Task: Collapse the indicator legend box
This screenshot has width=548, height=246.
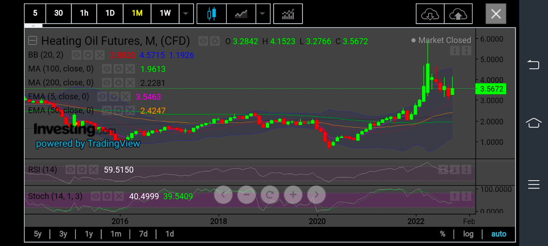Action: click(33, 41)
